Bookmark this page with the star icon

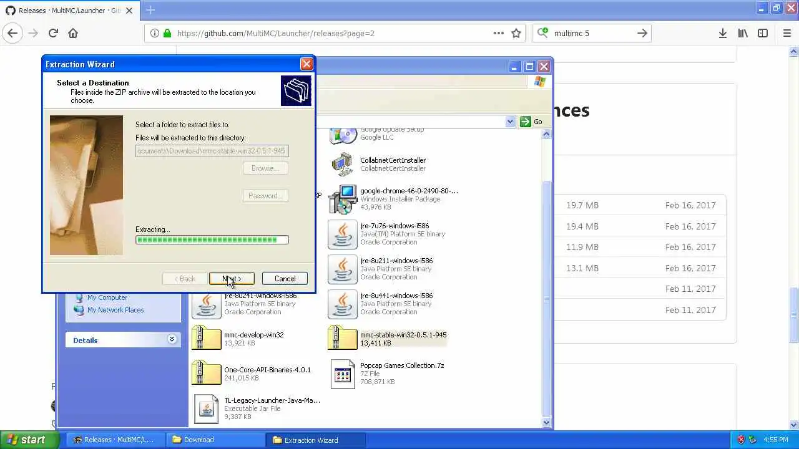(x=516, y=33)
